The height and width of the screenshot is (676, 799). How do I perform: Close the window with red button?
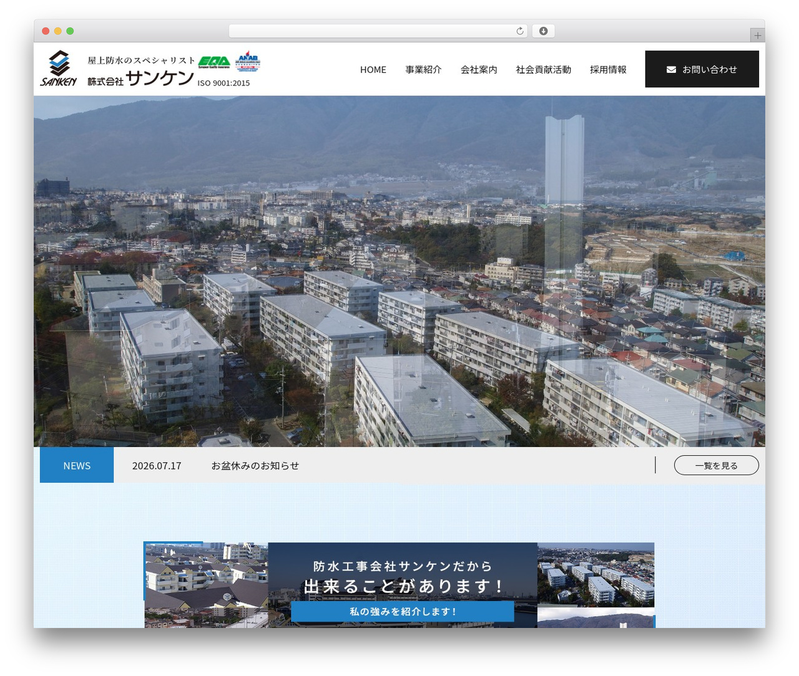(46, 31)
